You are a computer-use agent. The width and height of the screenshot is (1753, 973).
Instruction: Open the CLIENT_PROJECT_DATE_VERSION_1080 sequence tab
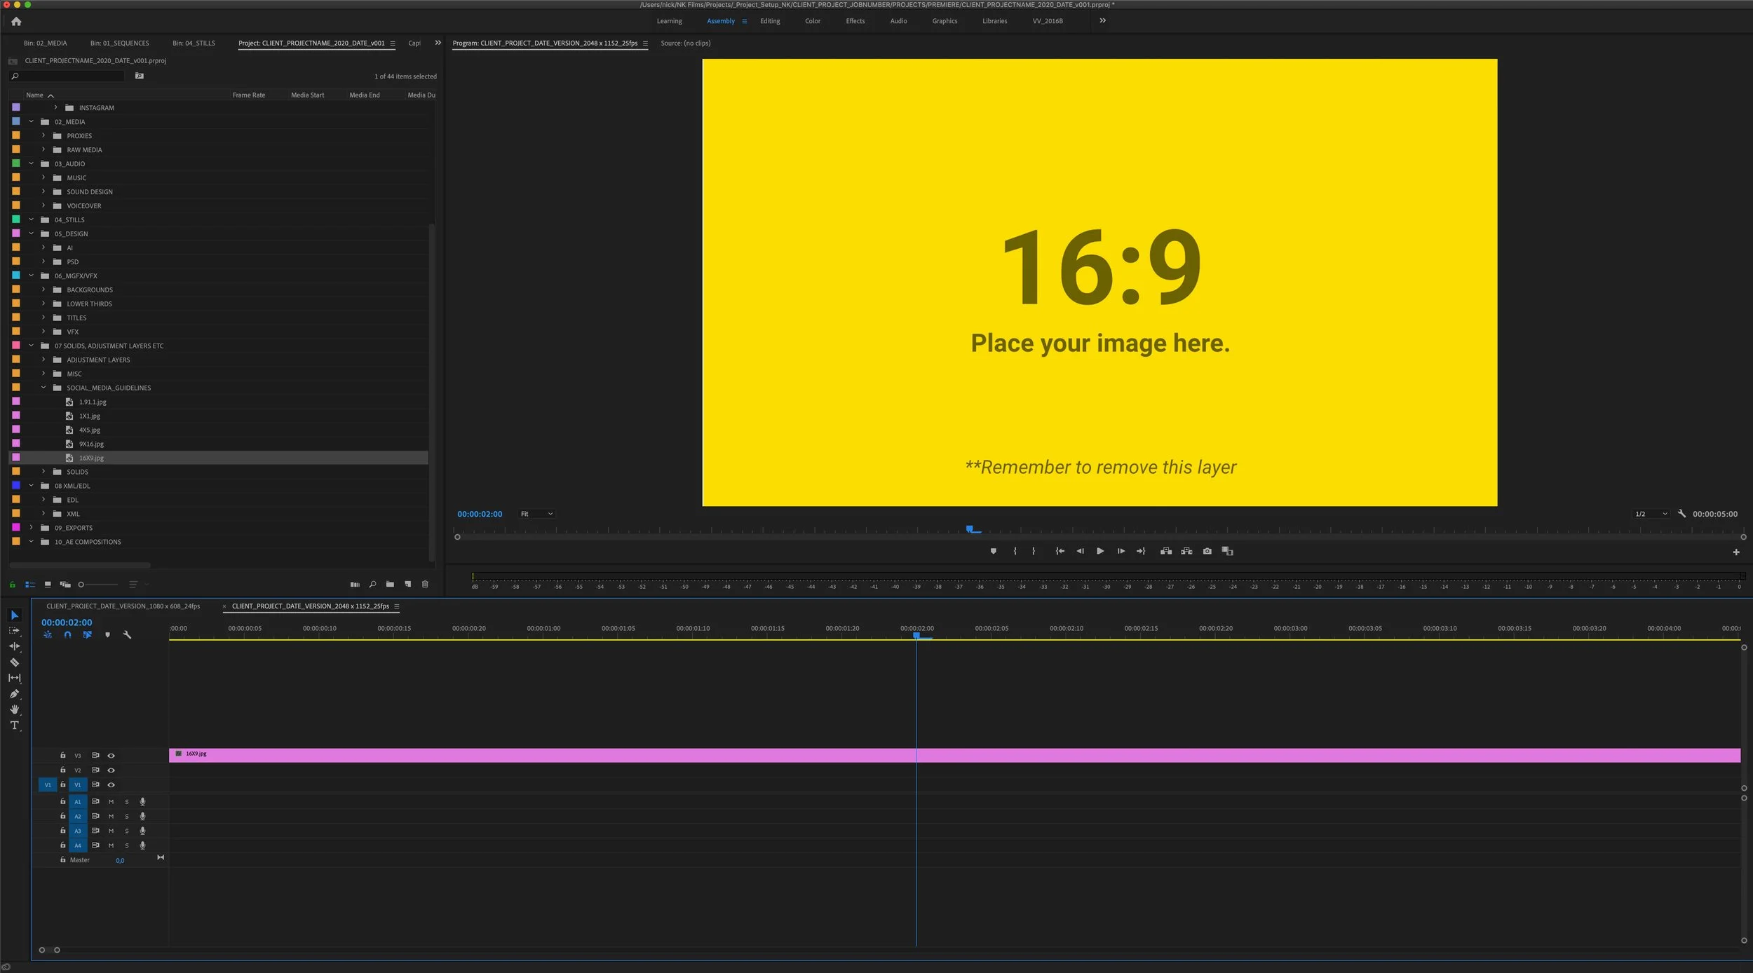tap(122, 606)
